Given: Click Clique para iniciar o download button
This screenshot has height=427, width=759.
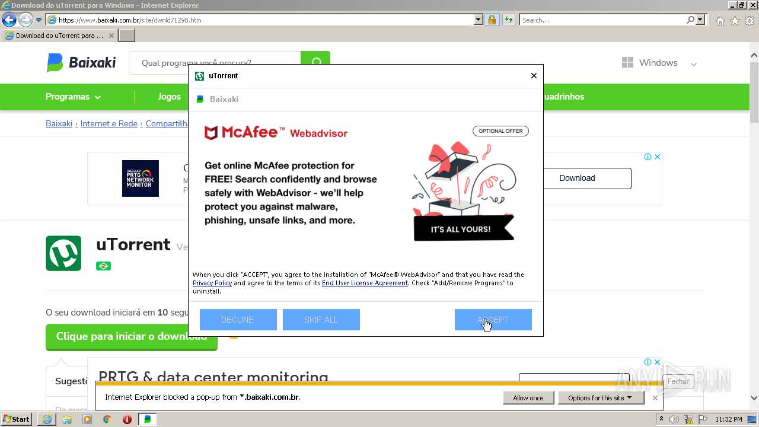Looking at the screenshot, I should [x=132, y=336].
